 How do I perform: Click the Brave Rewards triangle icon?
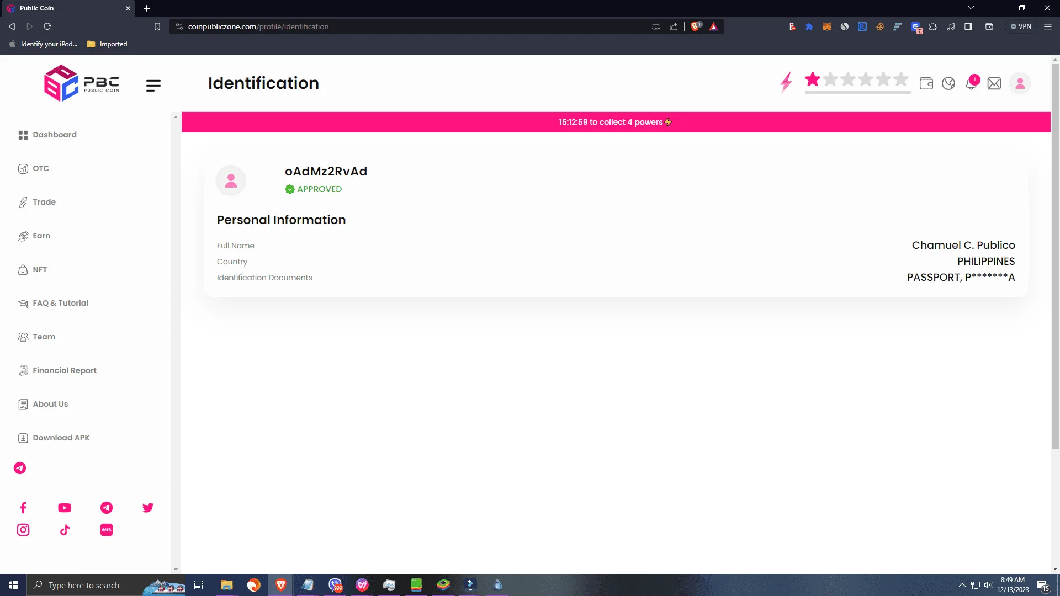pos(713,26)
